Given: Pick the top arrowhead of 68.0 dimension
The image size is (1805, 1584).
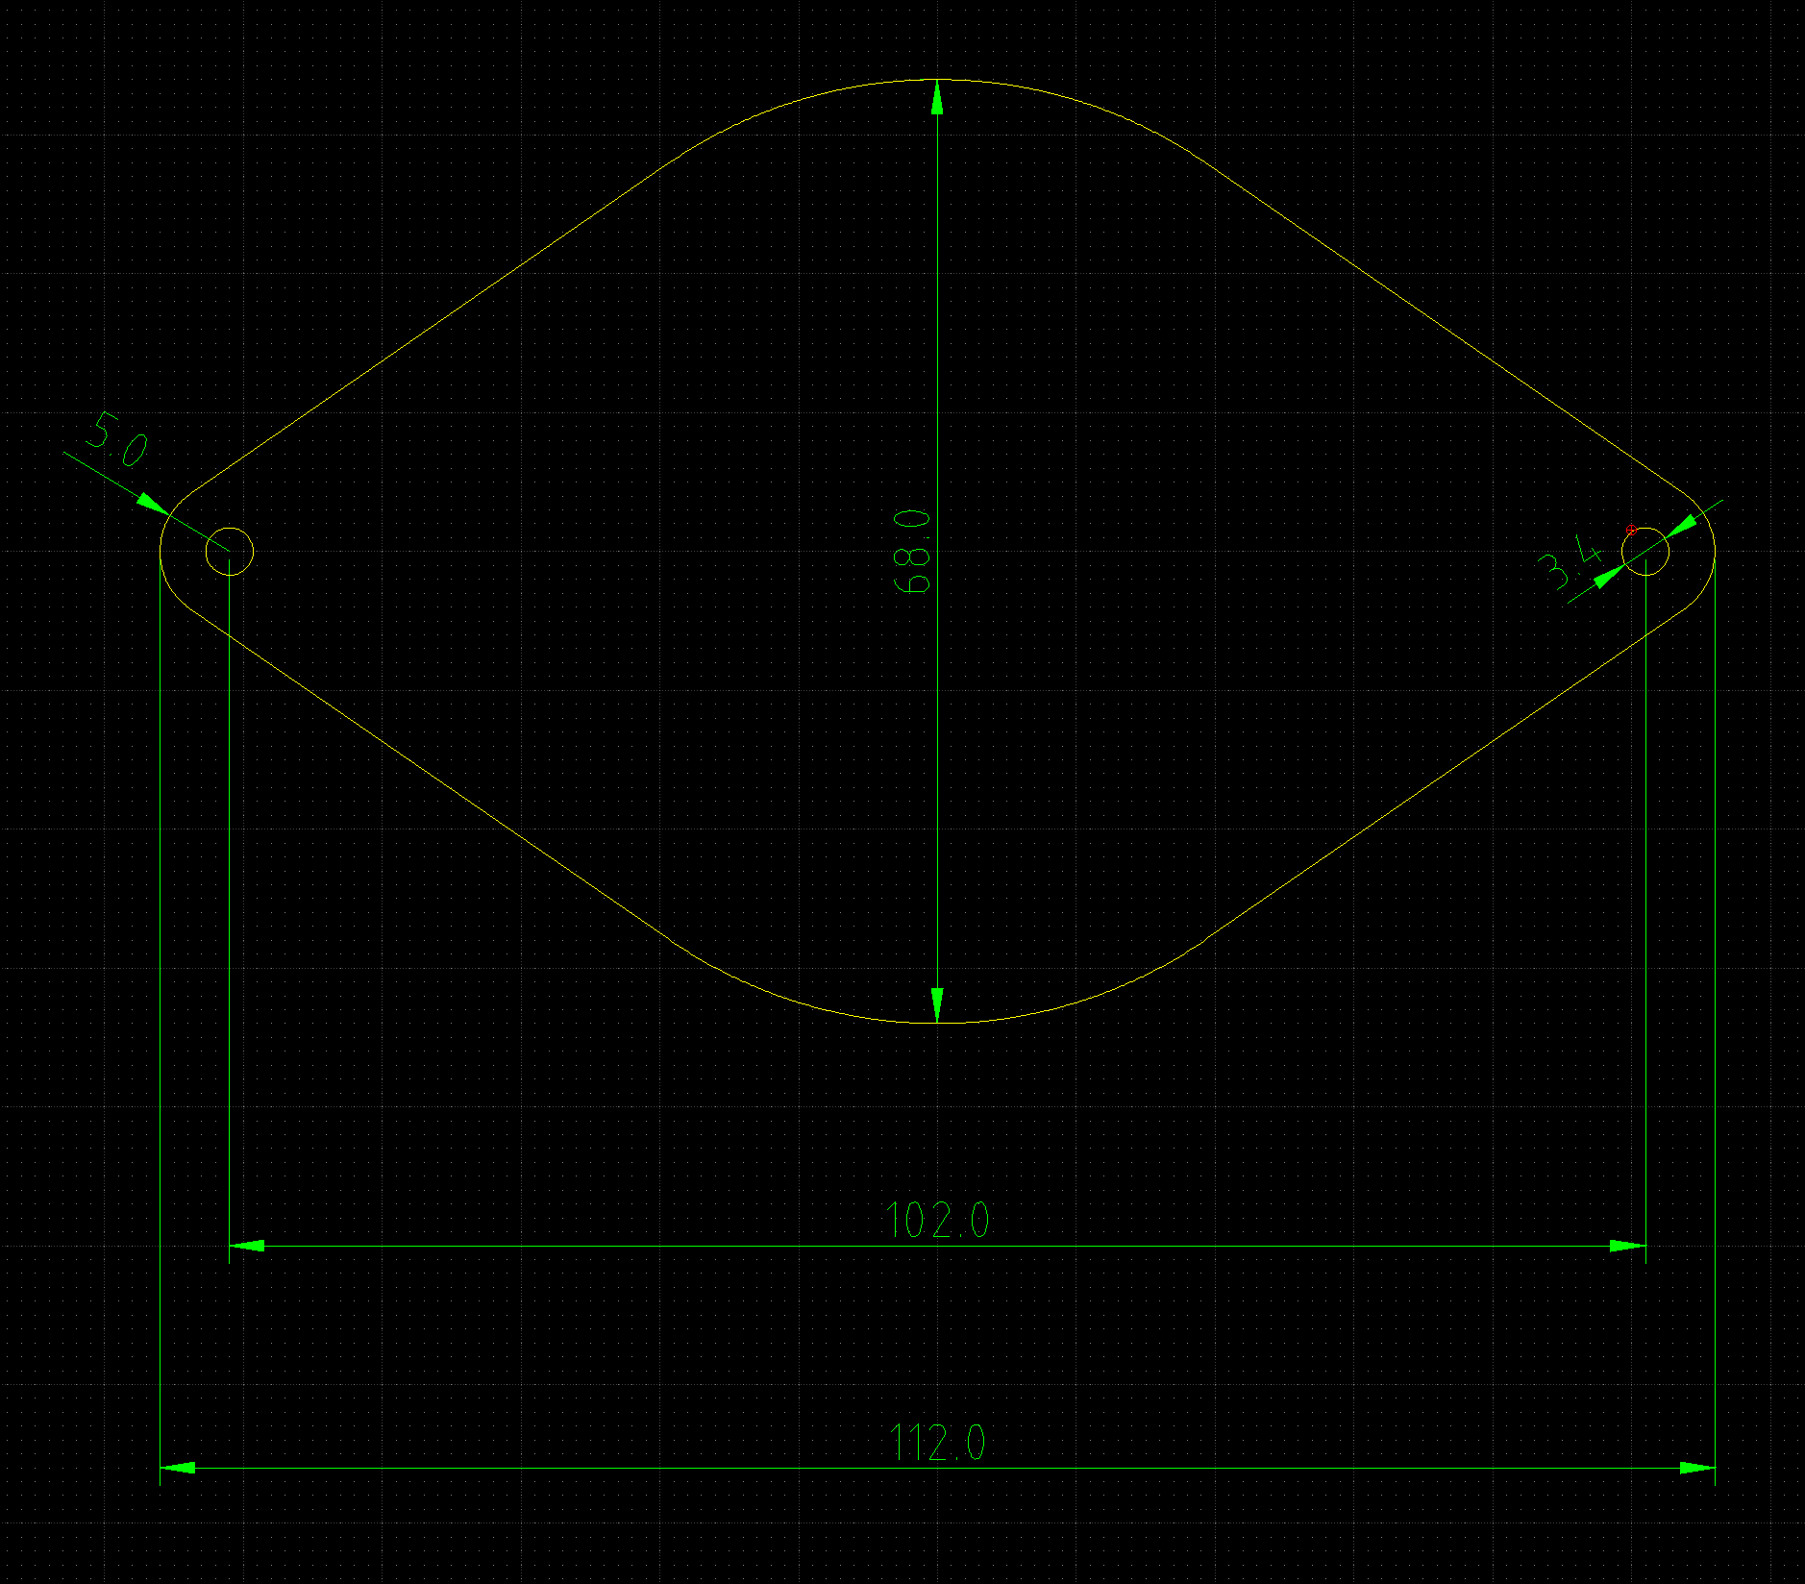Looking at the screenshot, I should coord(937,97).
